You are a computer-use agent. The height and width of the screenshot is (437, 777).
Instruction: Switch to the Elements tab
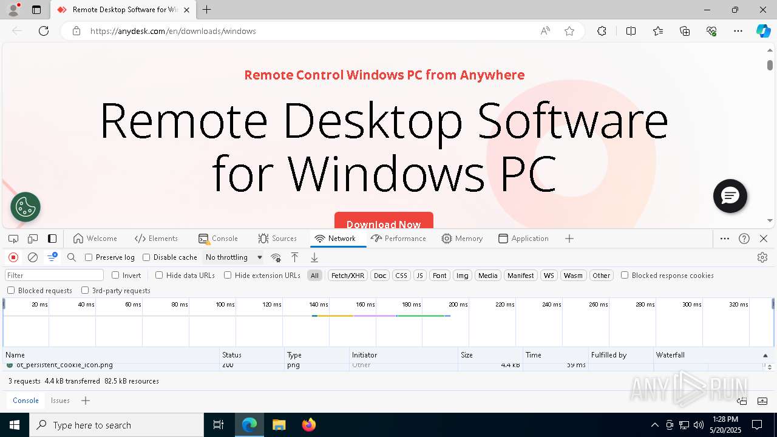[157, 239]
